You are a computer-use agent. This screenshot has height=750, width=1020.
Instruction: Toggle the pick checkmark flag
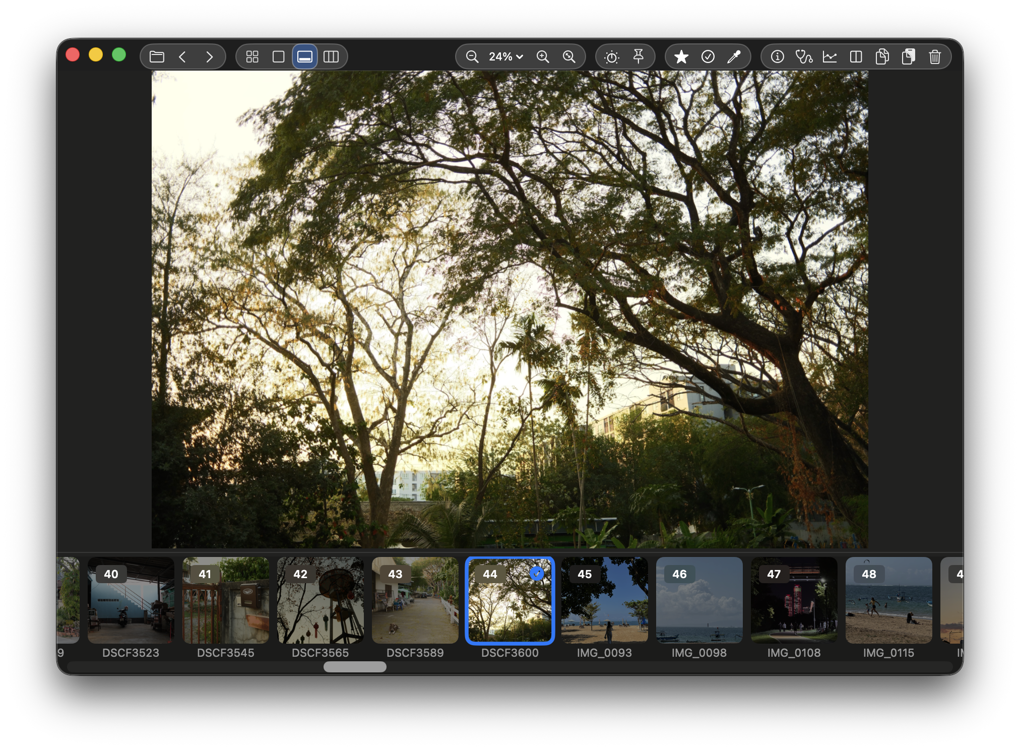[709, 56]
